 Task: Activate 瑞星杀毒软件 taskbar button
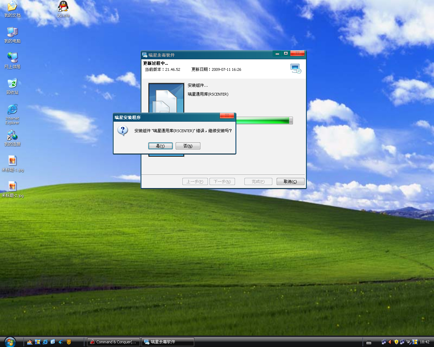(168, 342)
